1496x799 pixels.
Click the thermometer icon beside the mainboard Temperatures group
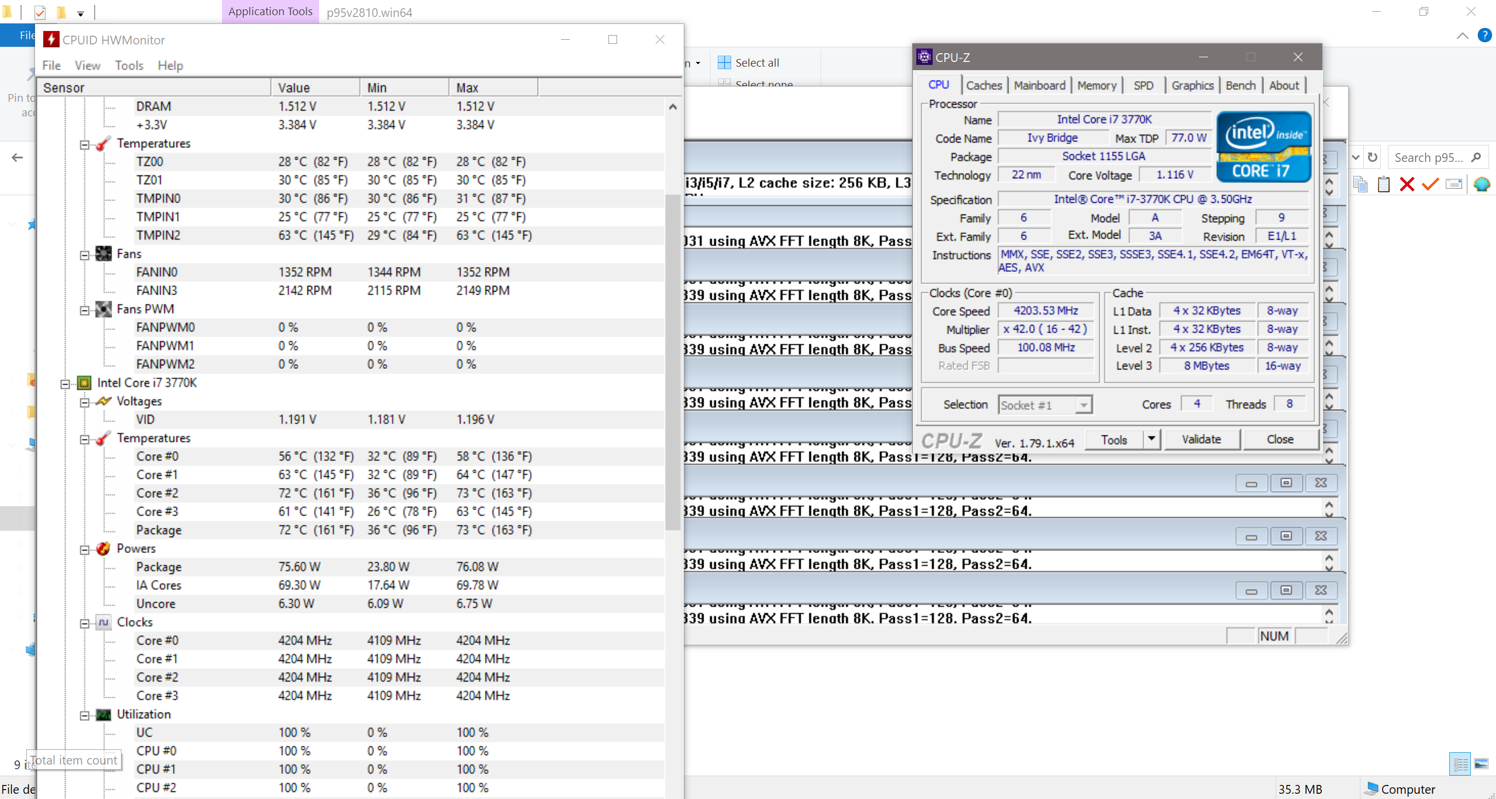tap(103, 143)
